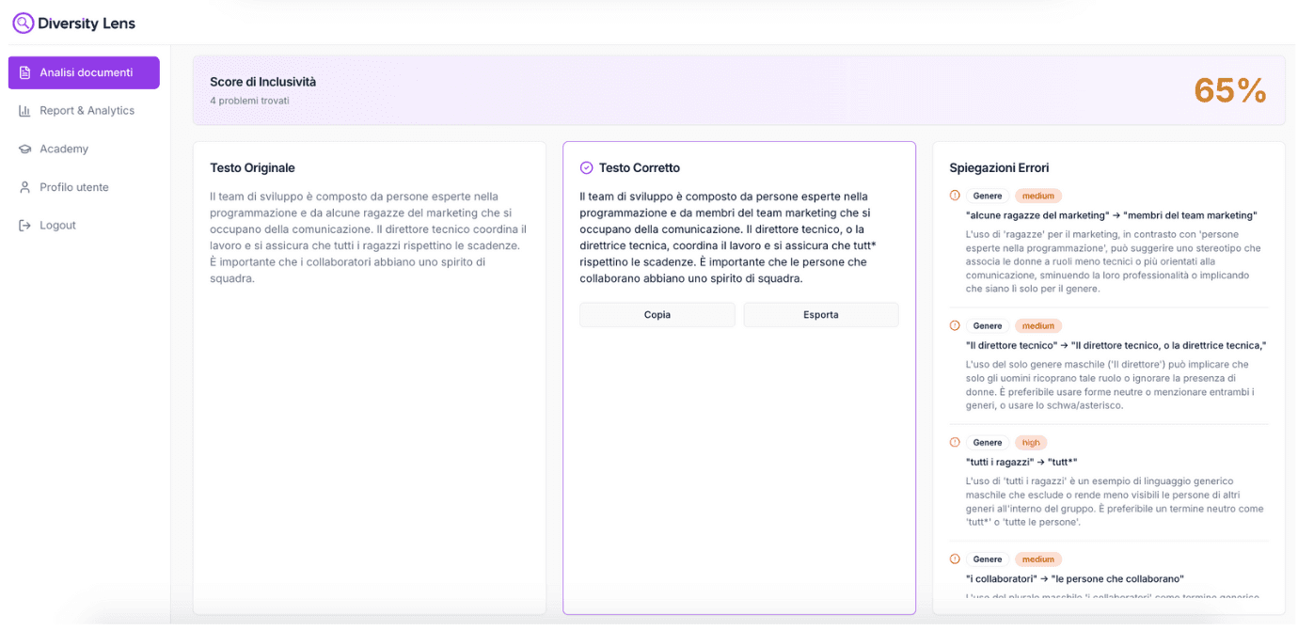Click the exit arrow icon beside Logout
Screen dimensions: 1298x630
tap(25, 226)
